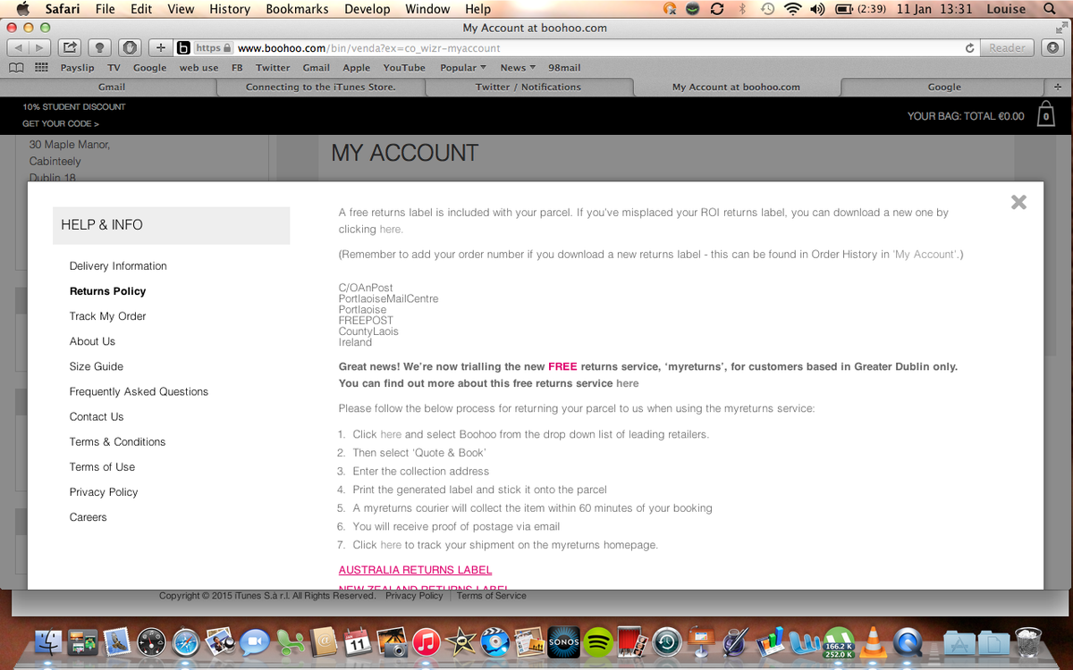Click GET YOUR CODE student discount link
This screenshot has width=1073, height=670.
(x=61, y=123)
